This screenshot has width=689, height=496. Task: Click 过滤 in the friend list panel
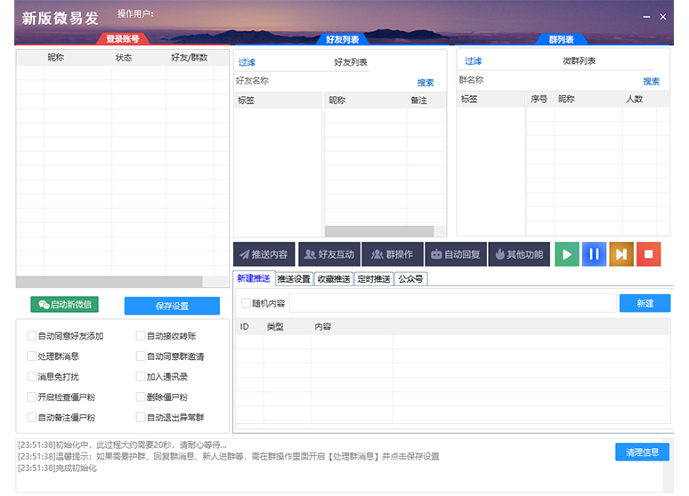coord(247,62)
